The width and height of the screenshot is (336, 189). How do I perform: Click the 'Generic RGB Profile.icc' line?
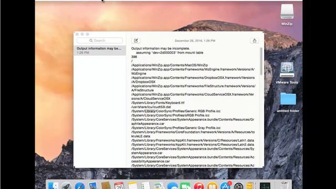pyautogui.click(x=176, y=111)
